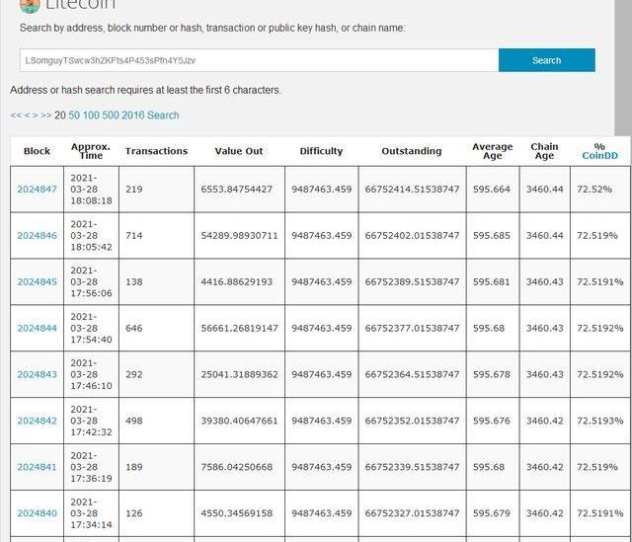Open block 2024844 details

[37, 329]
